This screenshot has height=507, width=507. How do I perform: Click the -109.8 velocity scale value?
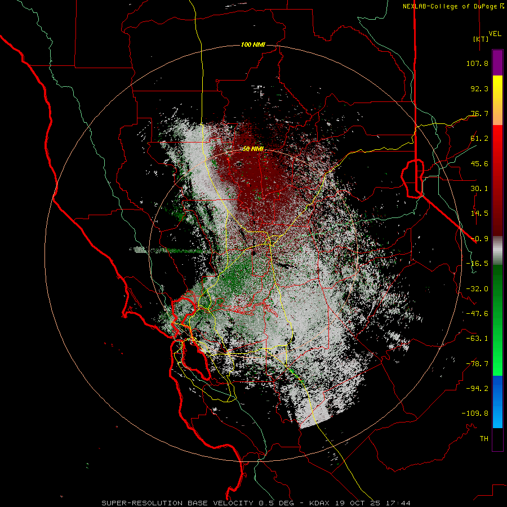coord(475,413)
